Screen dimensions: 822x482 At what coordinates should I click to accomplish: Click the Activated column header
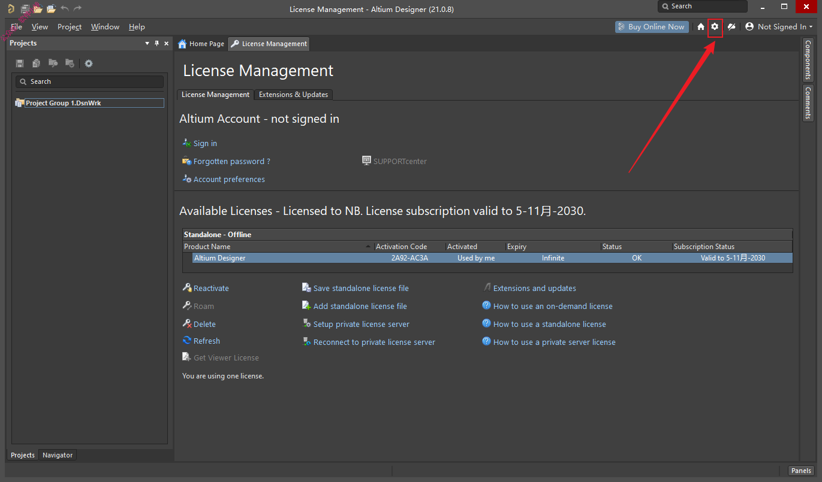[x=475, y=247]
